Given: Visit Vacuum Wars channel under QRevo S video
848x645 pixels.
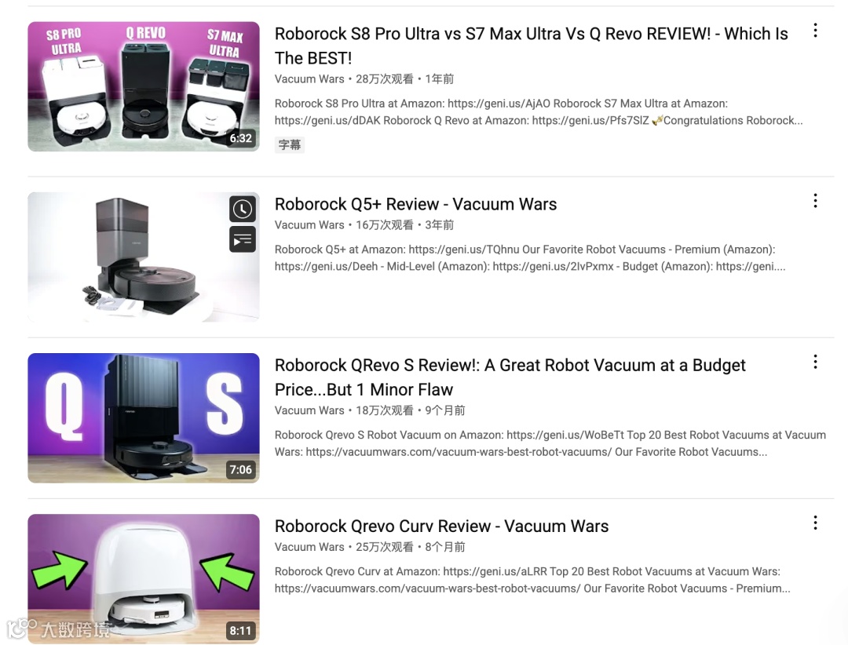Looking at the screenshot, I should 309,410.
